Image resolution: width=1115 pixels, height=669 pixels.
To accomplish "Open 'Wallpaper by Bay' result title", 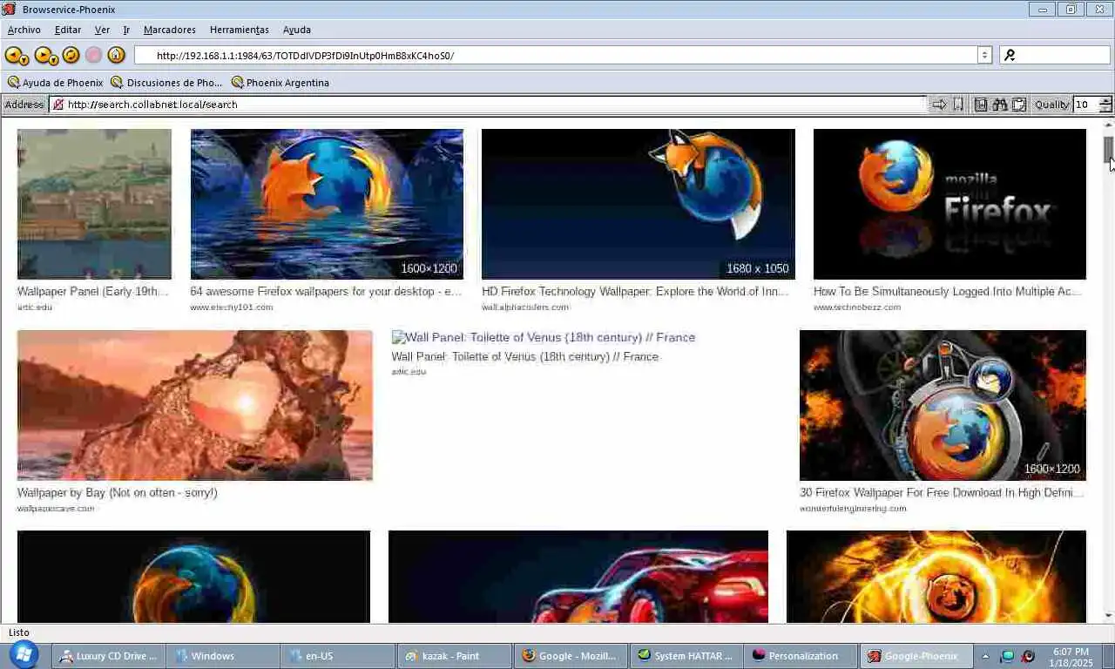I will (118, 492).
